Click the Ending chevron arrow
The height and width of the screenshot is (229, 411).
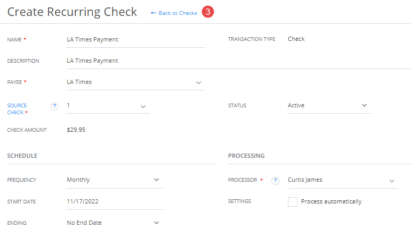157,223
